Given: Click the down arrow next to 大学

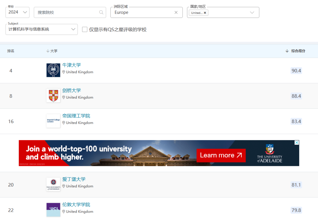Looking at the screenshot, I should [x=48, y=51].
